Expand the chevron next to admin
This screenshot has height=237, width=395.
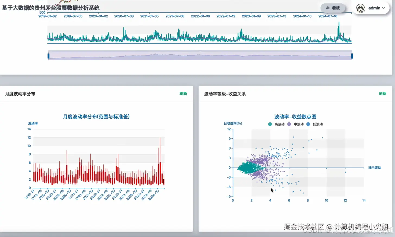click(x=384, y=8)
